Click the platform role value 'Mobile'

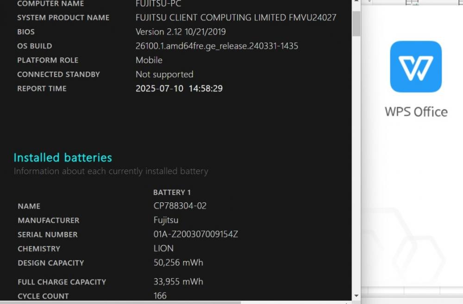coord(149,60)
